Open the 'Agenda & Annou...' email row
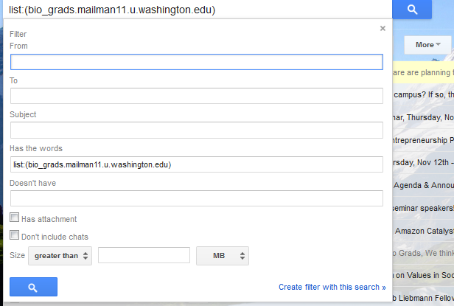Viewport: 454px width, 306px height. tap(423, 185)
